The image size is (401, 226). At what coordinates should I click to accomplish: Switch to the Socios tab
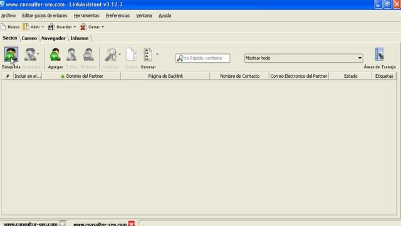pos(10,38)
